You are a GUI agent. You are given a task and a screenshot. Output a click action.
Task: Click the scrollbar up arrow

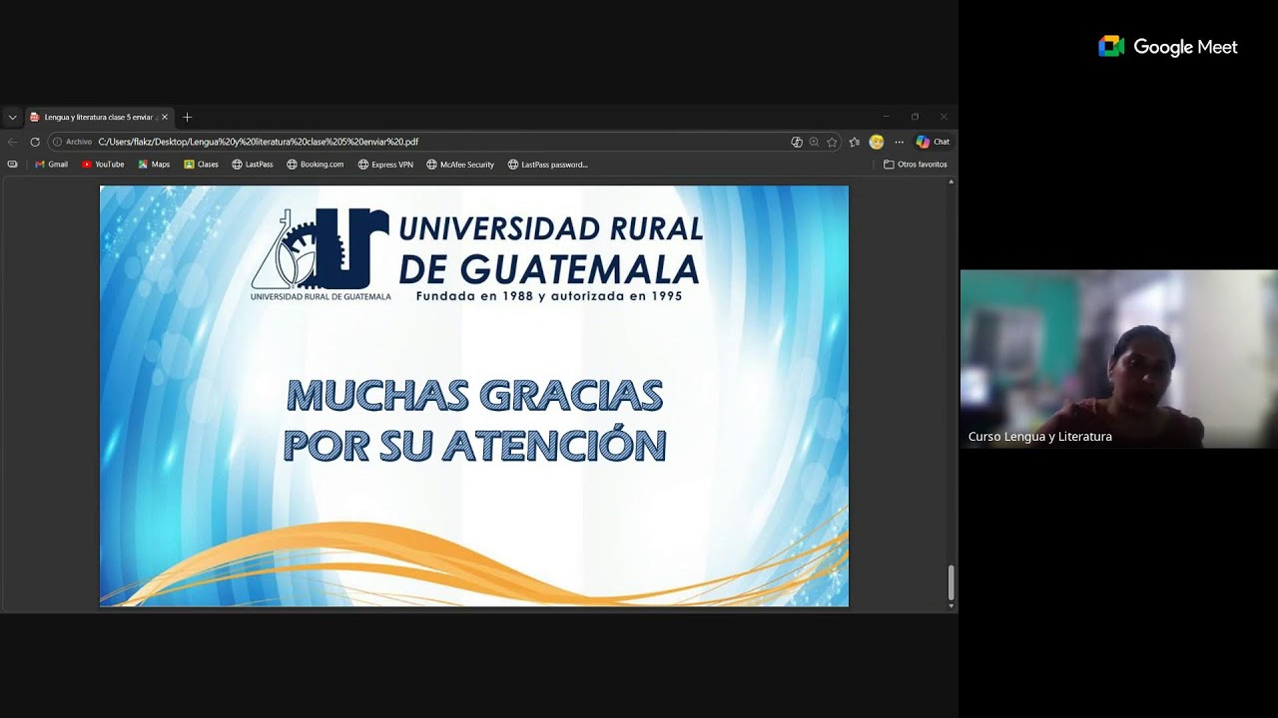[951, 182]
